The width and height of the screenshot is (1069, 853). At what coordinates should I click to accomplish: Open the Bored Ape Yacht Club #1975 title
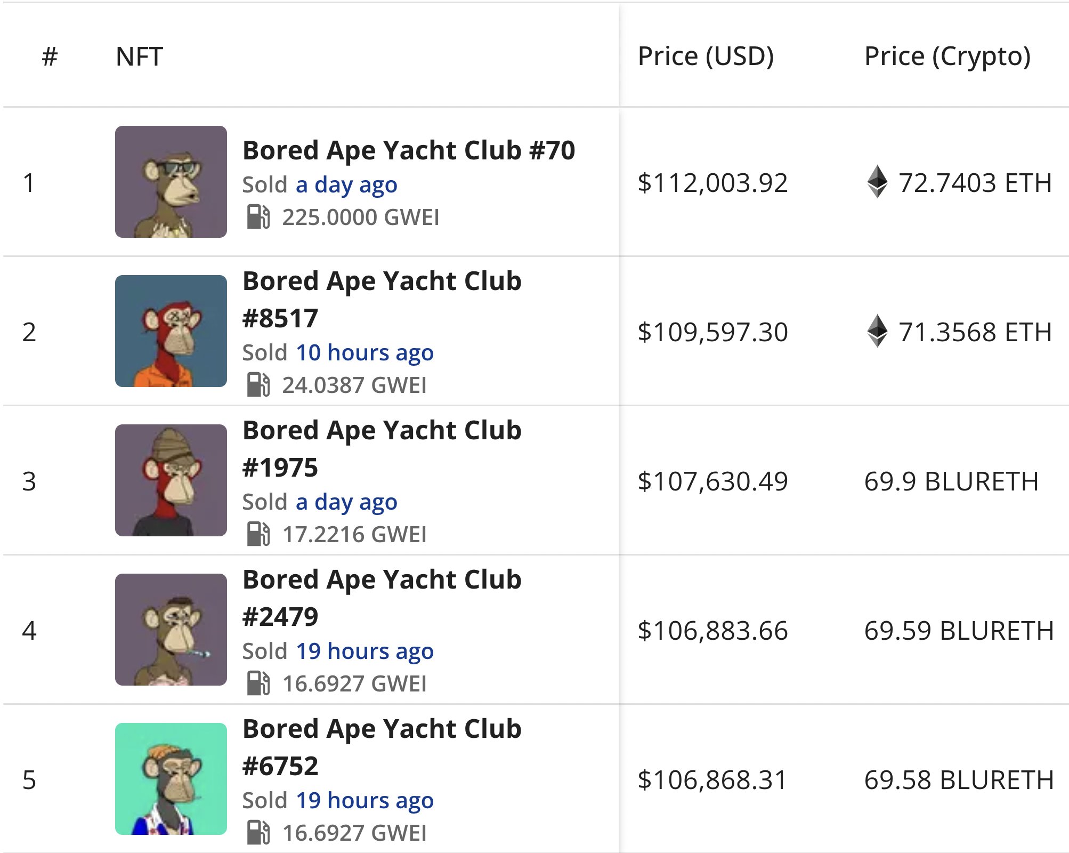pos(382,449)
